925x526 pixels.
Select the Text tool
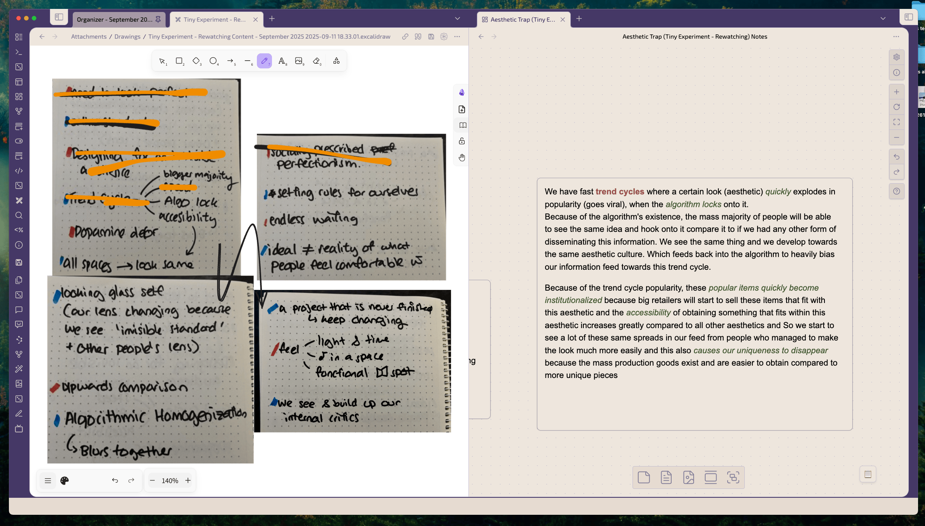point(282,61)
